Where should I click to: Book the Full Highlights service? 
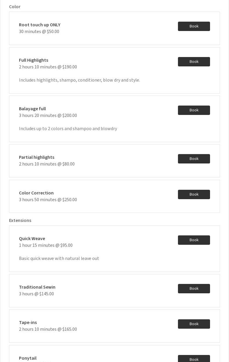194,62
